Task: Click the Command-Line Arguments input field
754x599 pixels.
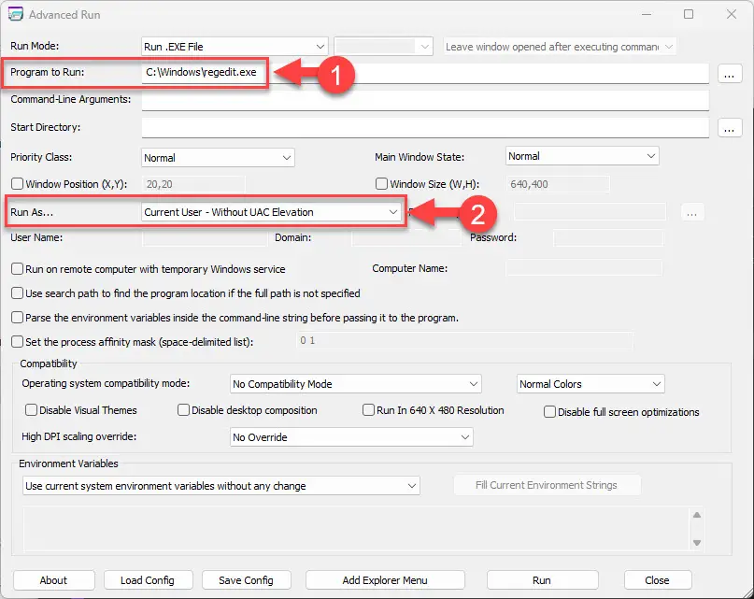Action: pyautogui.click(x=425, y=100)
